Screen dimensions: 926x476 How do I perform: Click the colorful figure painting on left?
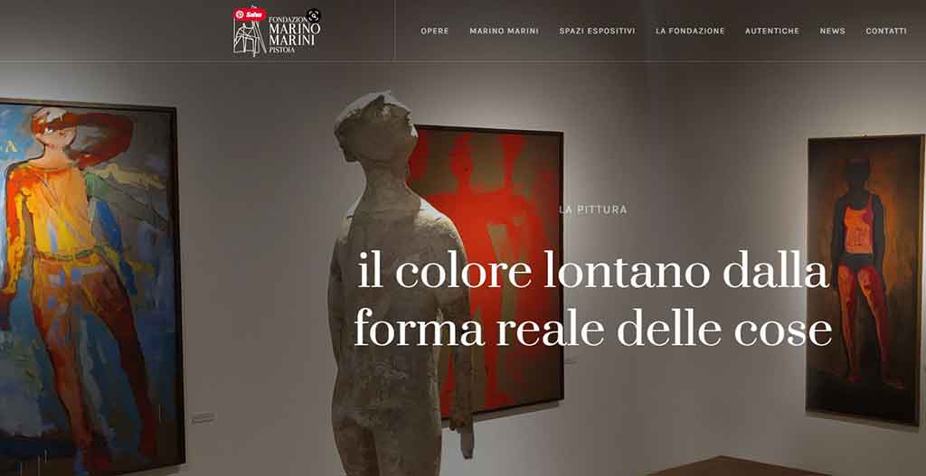(x=89, y=283)
